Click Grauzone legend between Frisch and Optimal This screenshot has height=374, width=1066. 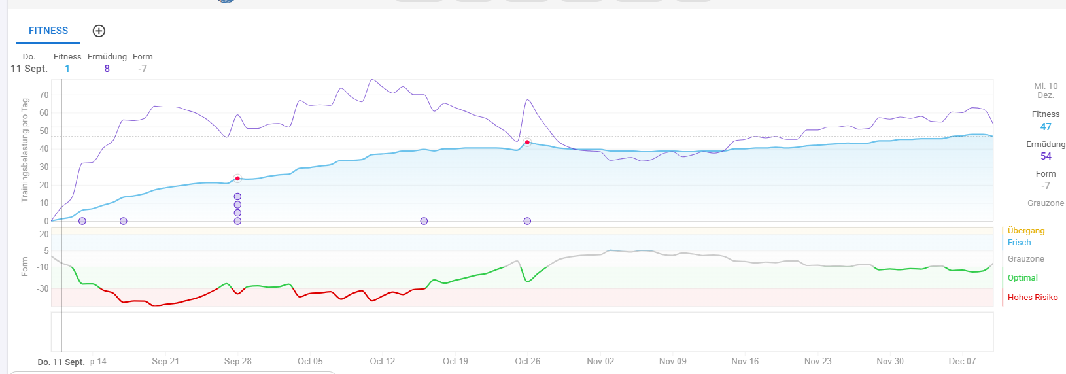(x=1025, y=259)
